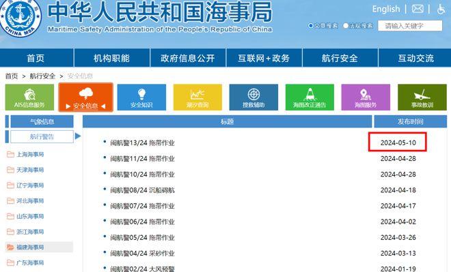451x272 pixels.
Task: Click 首页 in the breadcrumb
Action: coord(12,76)
